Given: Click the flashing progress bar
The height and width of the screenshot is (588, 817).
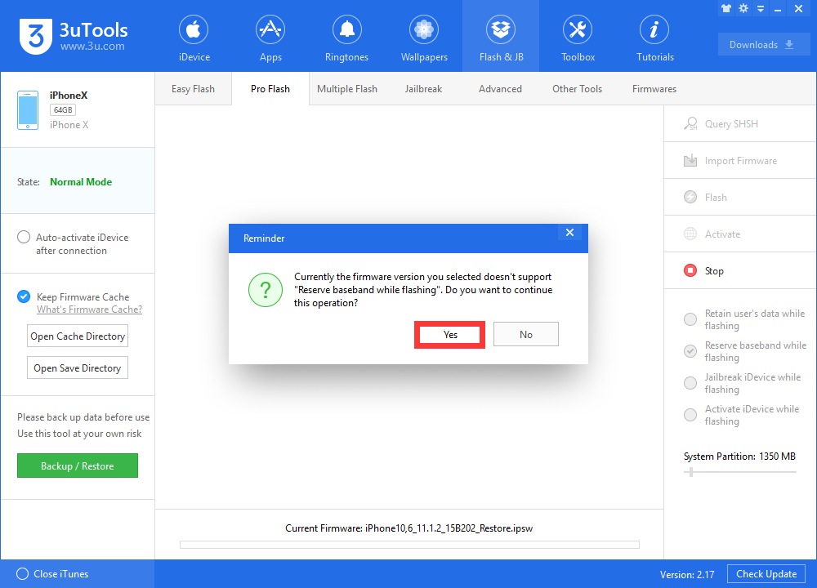Looking at the screenshot, I should tap(409, 545).
